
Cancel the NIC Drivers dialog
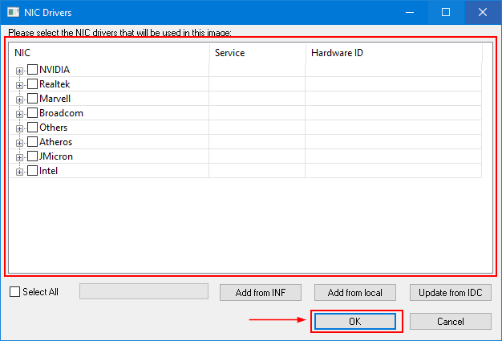coord(450,321)
